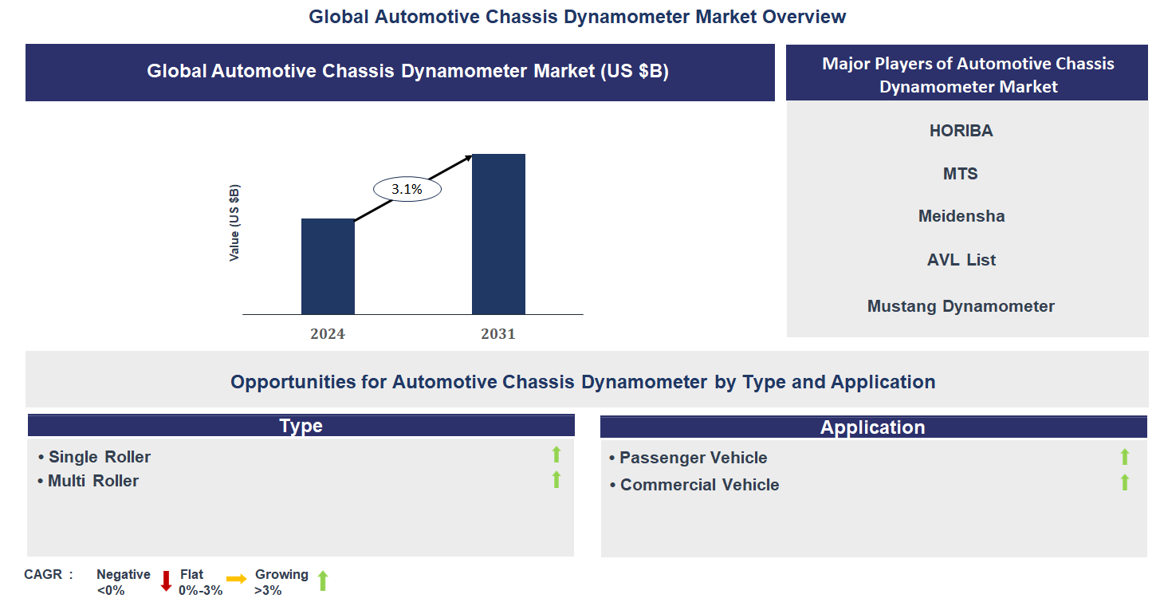Click the Major Players header banner
The image size is (1160, 610).
967,74
